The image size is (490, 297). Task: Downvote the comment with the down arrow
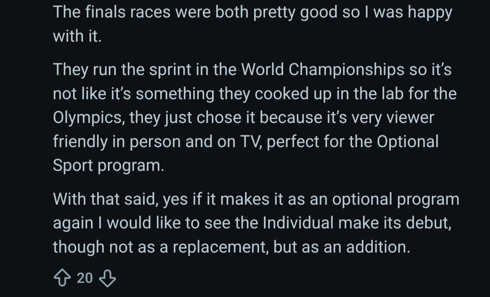108,278
